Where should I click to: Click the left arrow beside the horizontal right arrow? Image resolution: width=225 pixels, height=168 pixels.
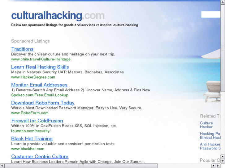(214, 166)
